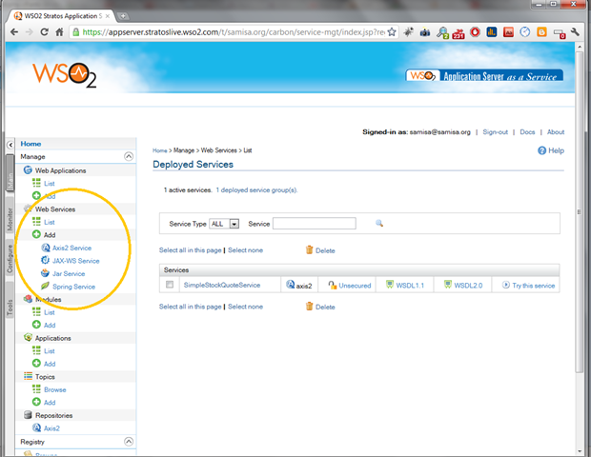Viewport: 591px width, 457px height.
Task: Open the About link
Action: [x=556, y=131]
